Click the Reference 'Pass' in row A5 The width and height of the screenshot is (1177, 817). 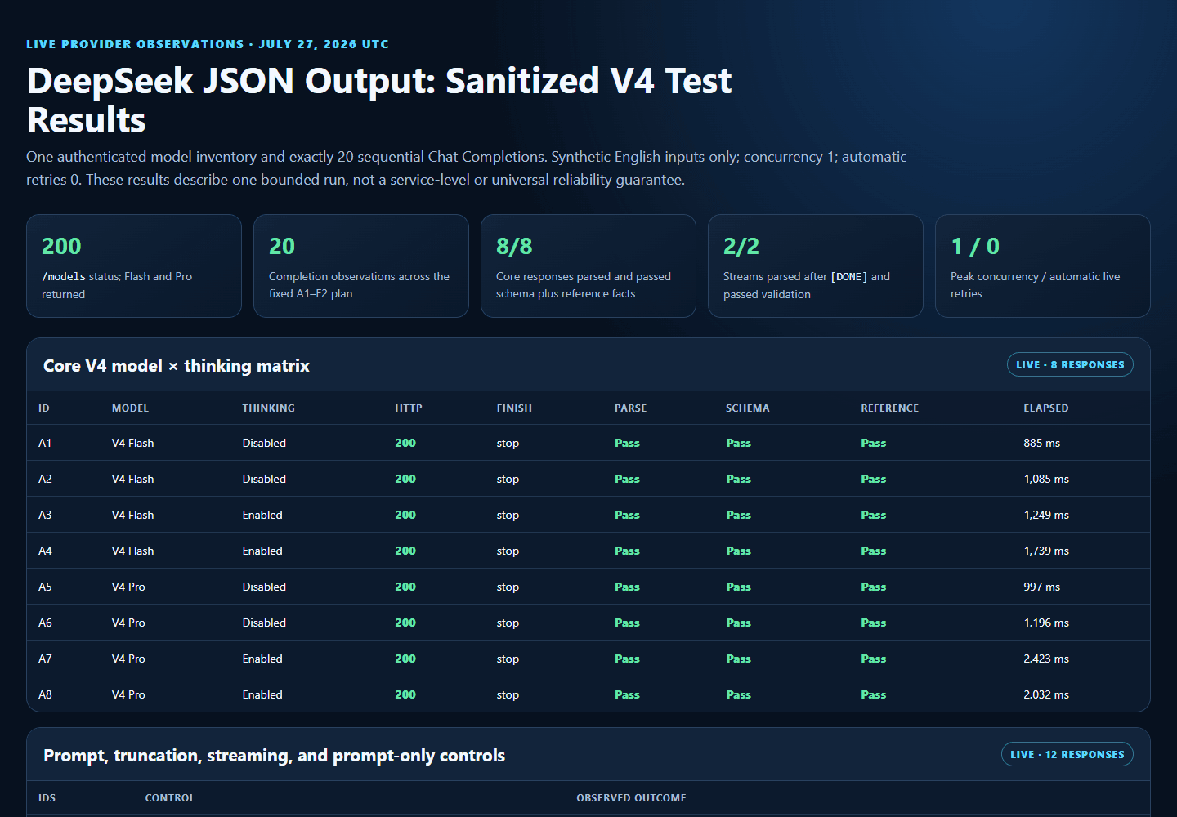point(873,587)
